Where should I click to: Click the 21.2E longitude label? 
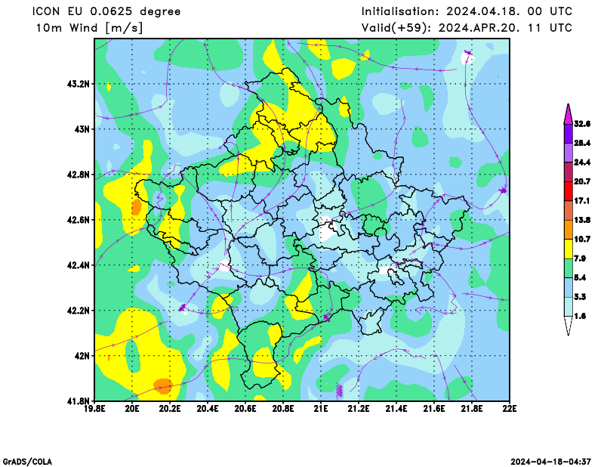(x=359, y=408)
